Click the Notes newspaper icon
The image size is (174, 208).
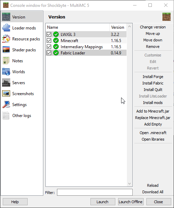(6, 61)
